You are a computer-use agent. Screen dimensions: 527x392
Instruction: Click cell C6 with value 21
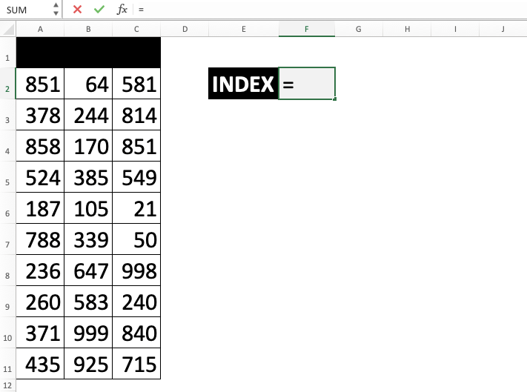136,208
